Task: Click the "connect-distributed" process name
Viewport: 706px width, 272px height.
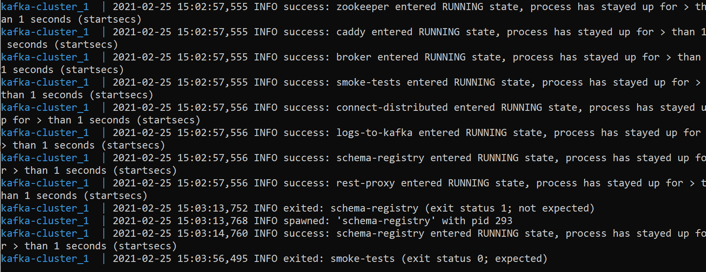Action: pyautogui.click(x=392, y=108)
